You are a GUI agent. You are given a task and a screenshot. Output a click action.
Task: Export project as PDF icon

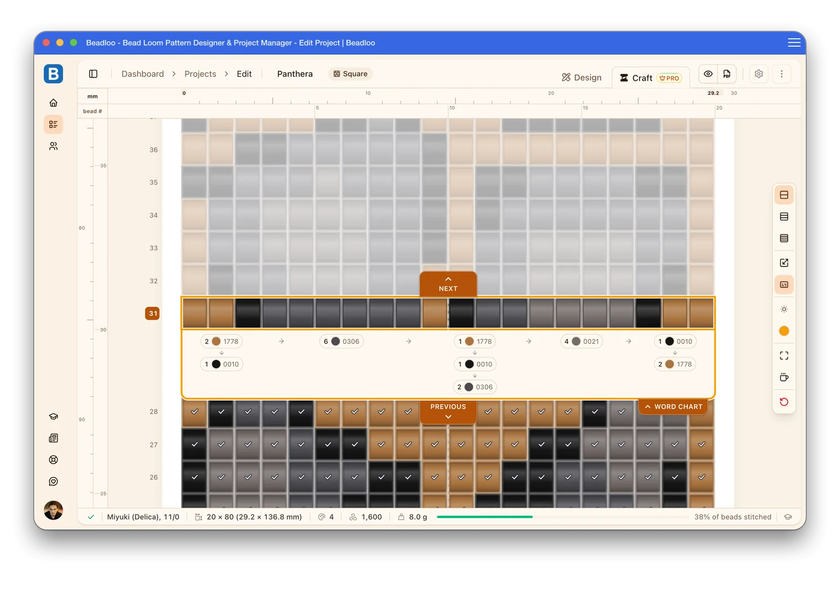tap(727, 74)
